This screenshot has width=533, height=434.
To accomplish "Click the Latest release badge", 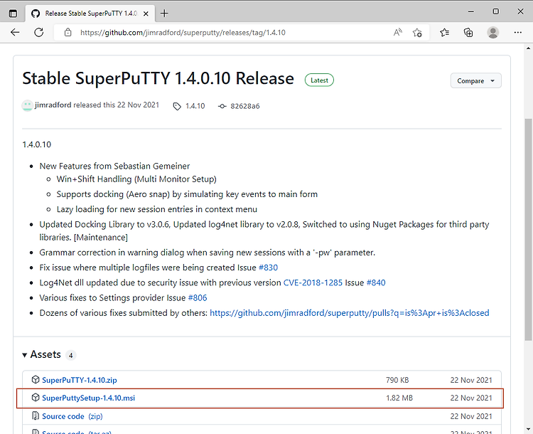I will coord(319,80).
